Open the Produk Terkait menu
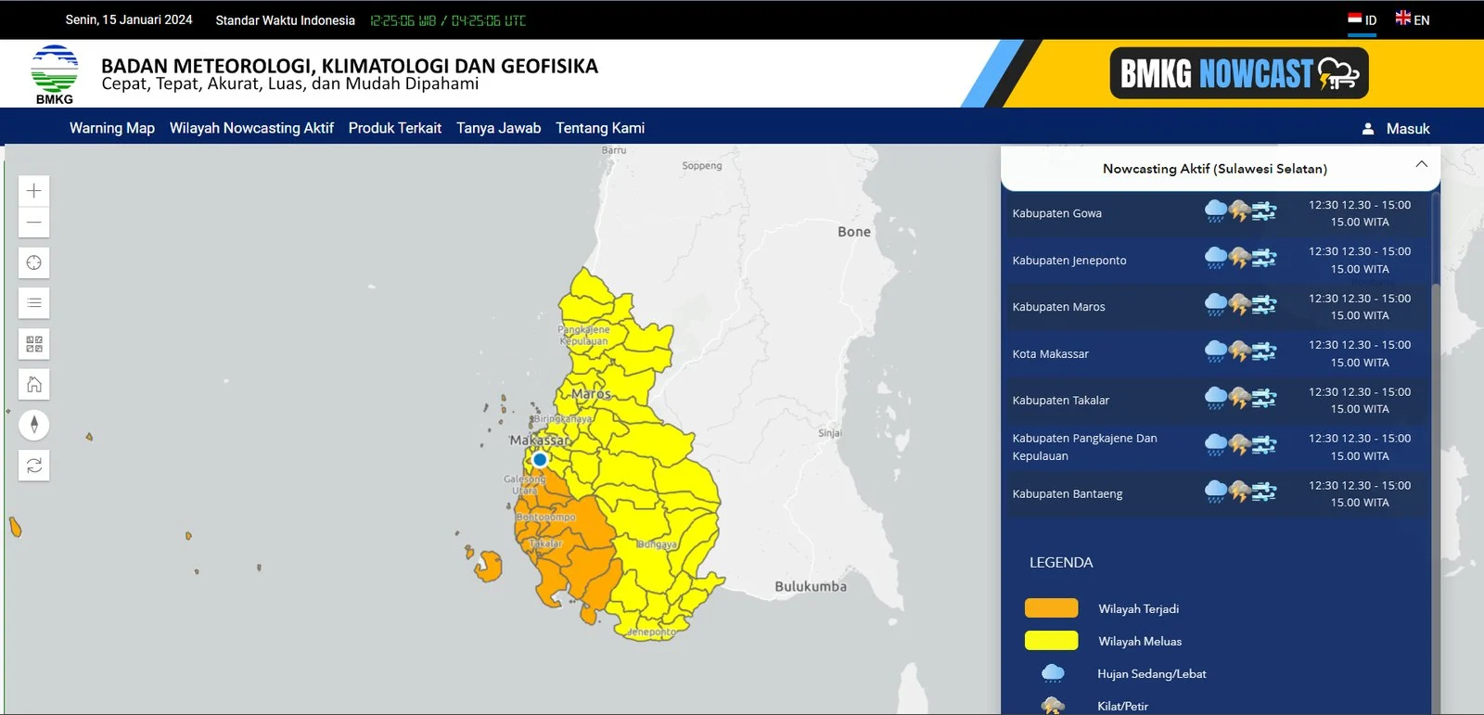 pyautogui.click(x=395, y=128)
